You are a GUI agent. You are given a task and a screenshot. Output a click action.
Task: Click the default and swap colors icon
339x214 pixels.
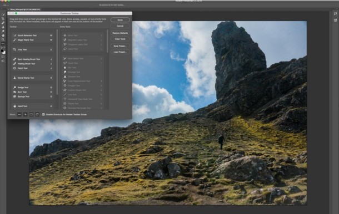3,48
